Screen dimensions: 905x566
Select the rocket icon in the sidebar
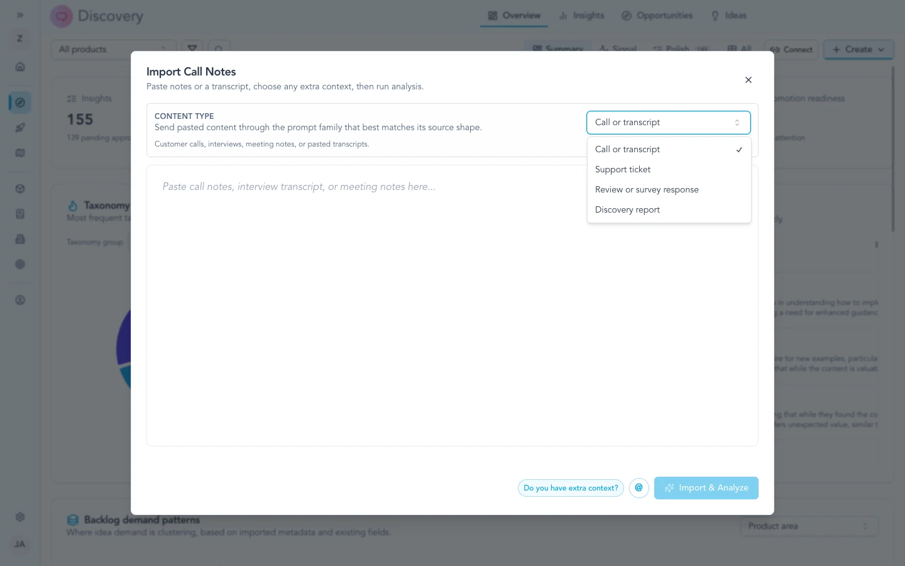(20, 128)
